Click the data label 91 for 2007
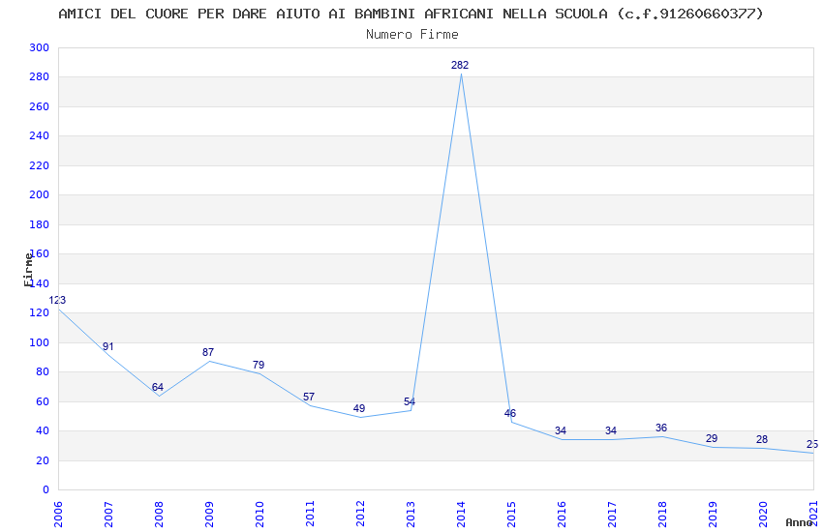 [108, 346]
